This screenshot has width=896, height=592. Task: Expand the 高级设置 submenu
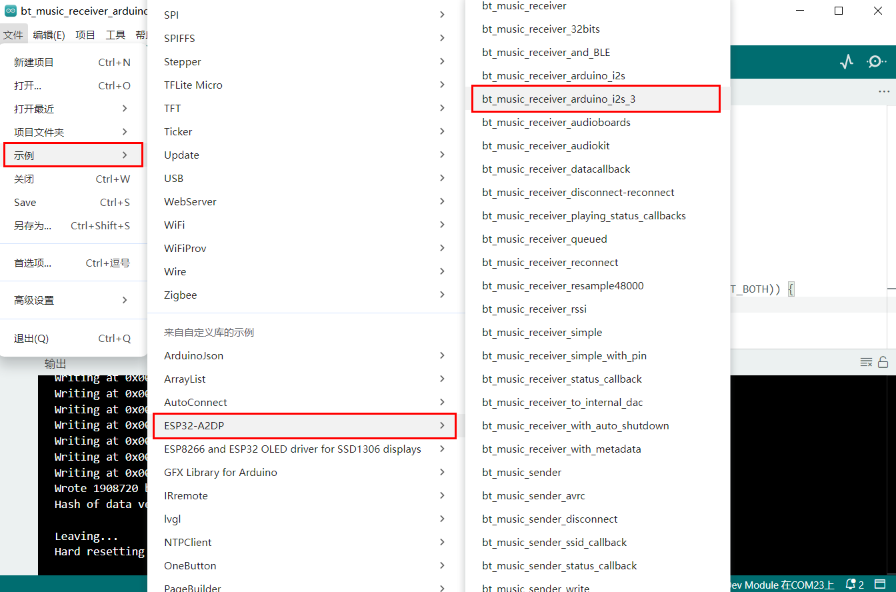pos(73,300)
